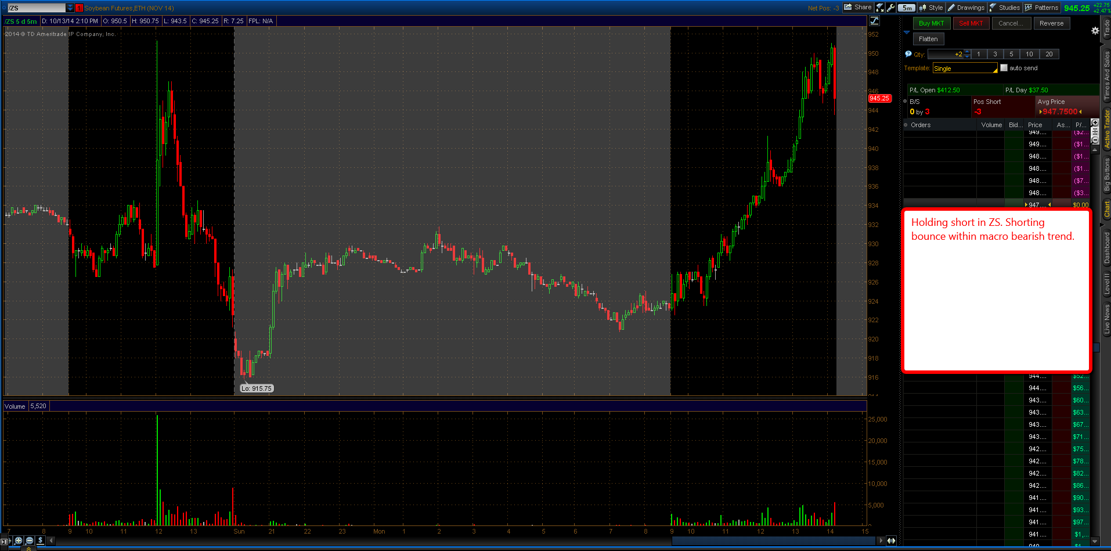Click the edit studies and strategies flask icon
1111x551 pixels.
click(x=880, y=8)
